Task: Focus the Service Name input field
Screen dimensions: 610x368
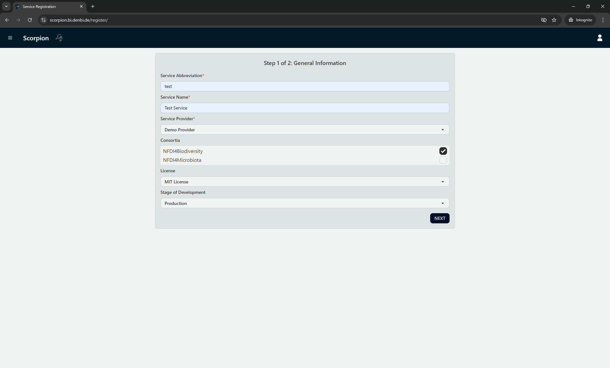Action: click(x=305, y=108)
